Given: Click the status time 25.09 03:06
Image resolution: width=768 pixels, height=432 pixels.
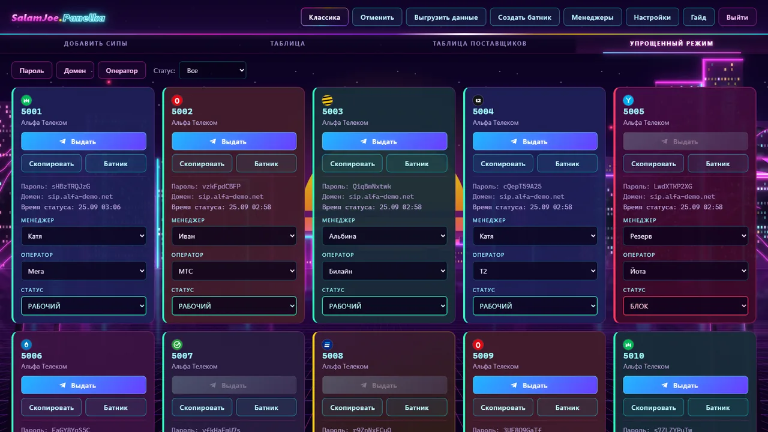Looking at the screenshot, I should [100, 207].
